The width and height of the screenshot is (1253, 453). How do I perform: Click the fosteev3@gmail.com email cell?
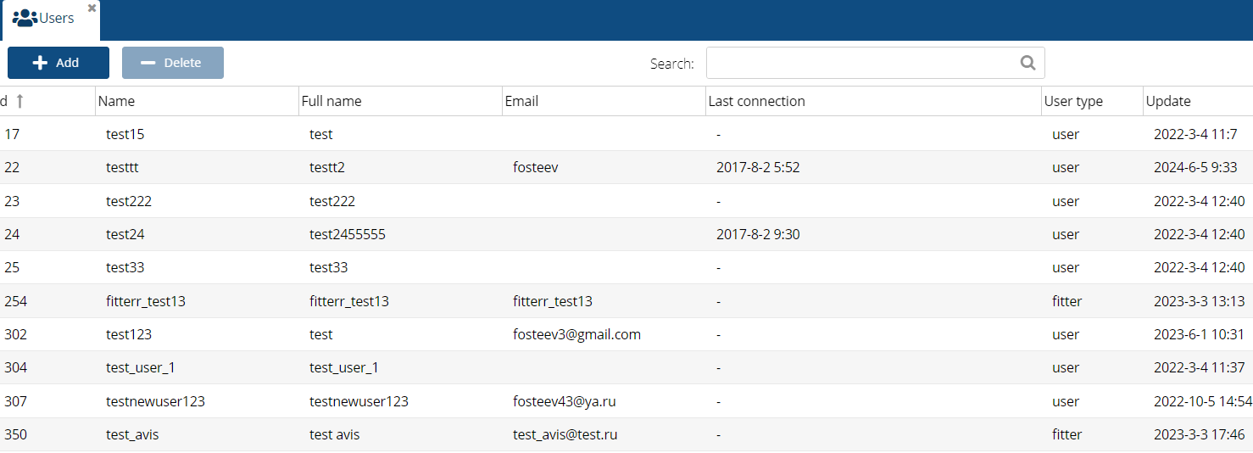point(576,334)
